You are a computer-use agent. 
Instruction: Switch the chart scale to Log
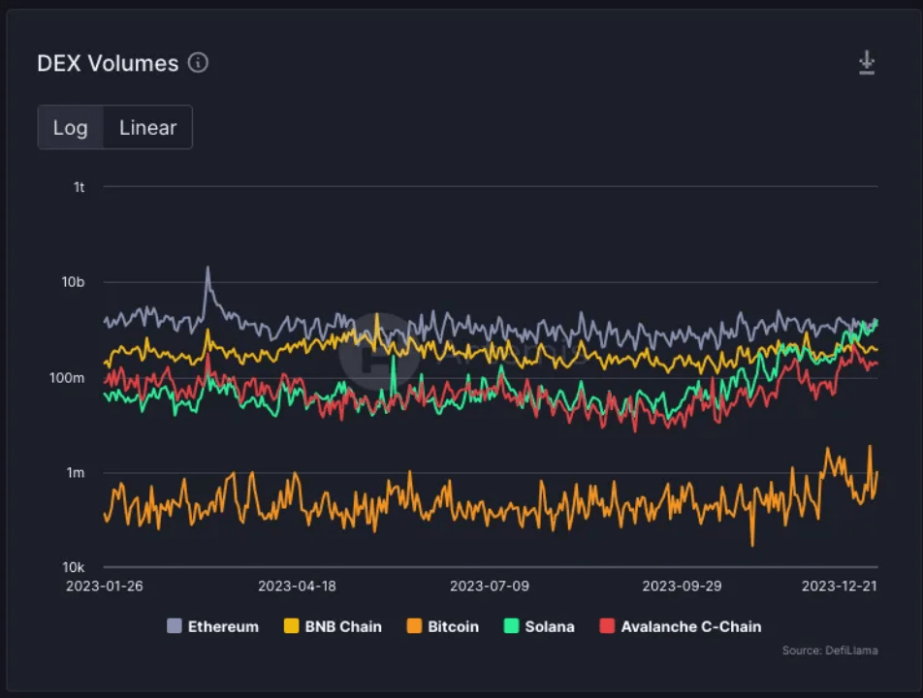pyautogui.click(x=70, y=127)
